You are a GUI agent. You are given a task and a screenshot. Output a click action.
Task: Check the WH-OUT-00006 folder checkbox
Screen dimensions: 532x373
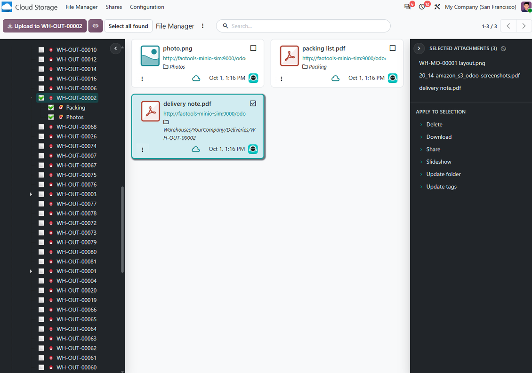[41, 88]
